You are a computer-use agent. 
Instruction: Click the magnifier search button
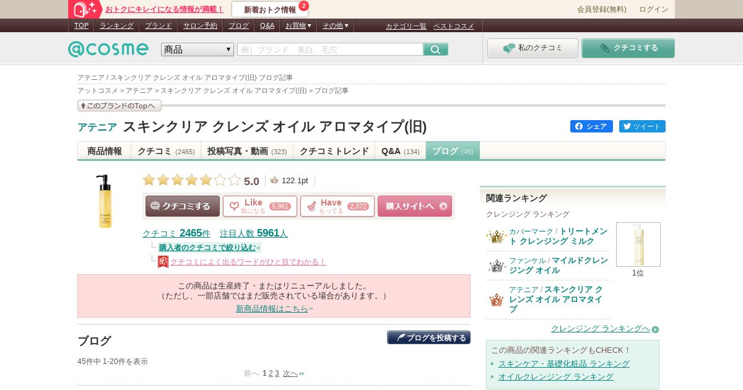coord(435,50)
